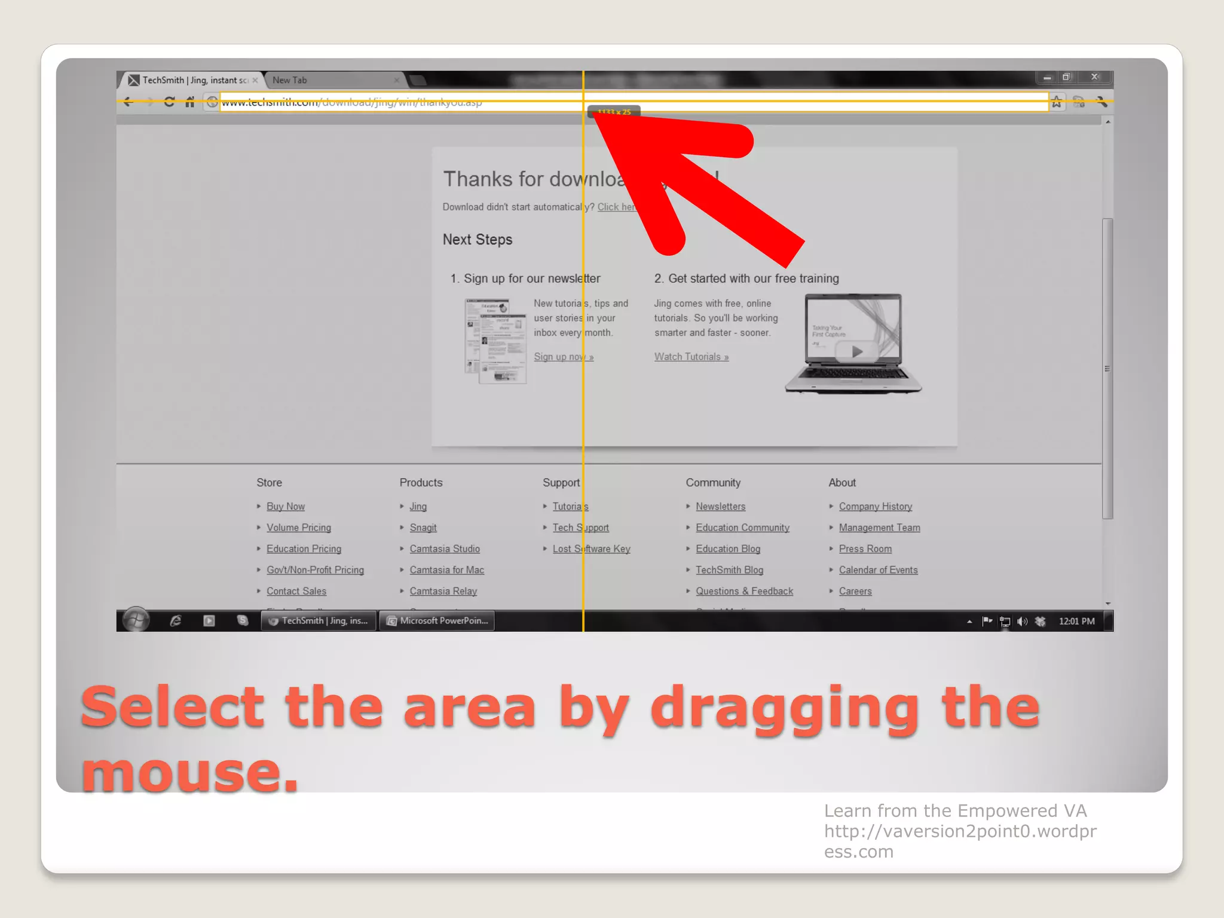This screenshot has height=918, width=1224.
Task: Open the Snagit product link
Action: coord(423,528)
